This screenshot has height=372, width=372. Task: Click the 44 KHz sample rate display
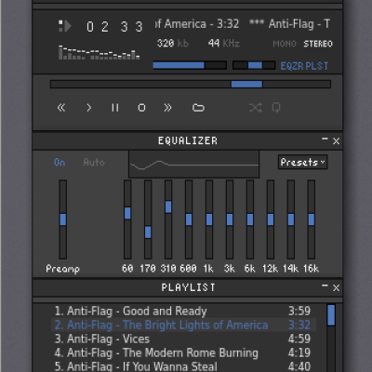(x=224, y=43)
